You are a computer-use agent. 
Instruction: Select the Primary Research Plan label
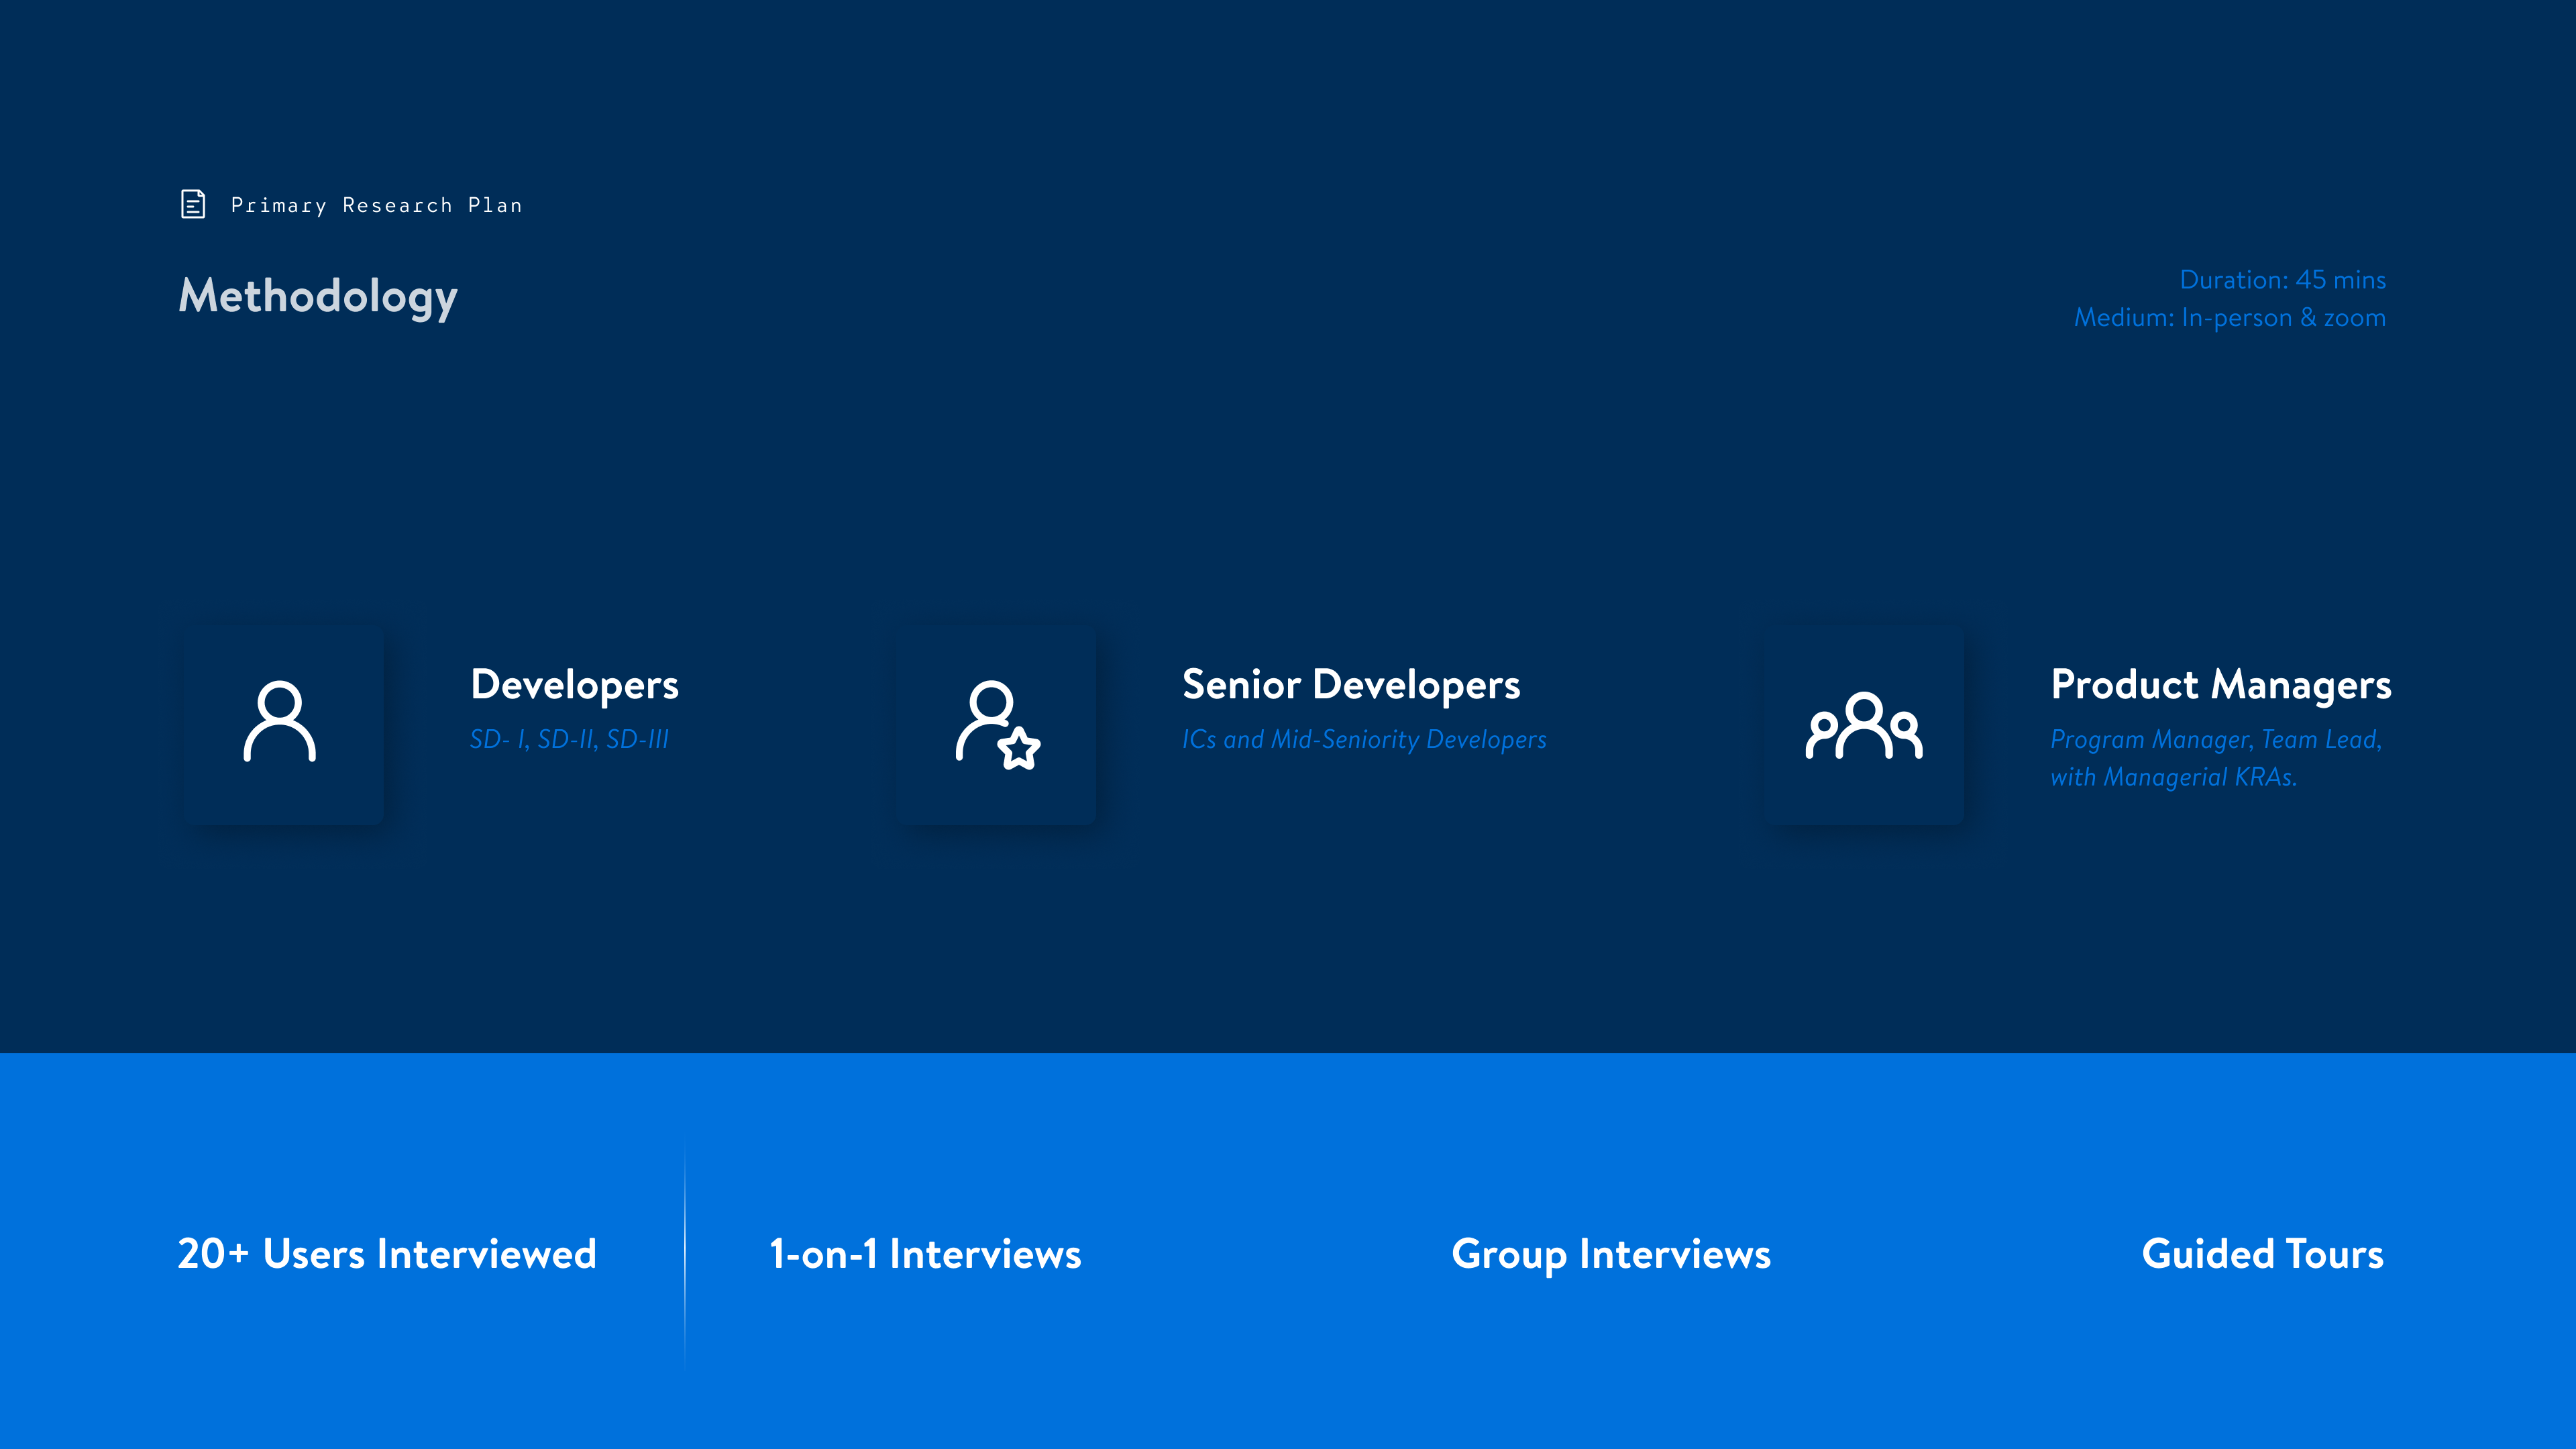click(x=376, y=205)
